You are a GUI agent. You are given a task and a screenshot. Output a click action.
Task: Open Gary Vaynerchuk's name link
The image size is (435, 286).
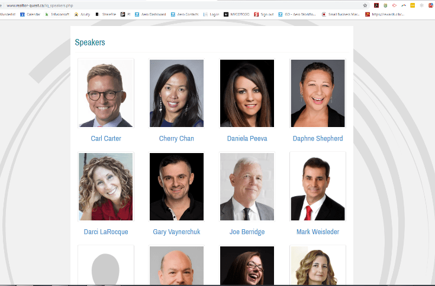point(176,232)
